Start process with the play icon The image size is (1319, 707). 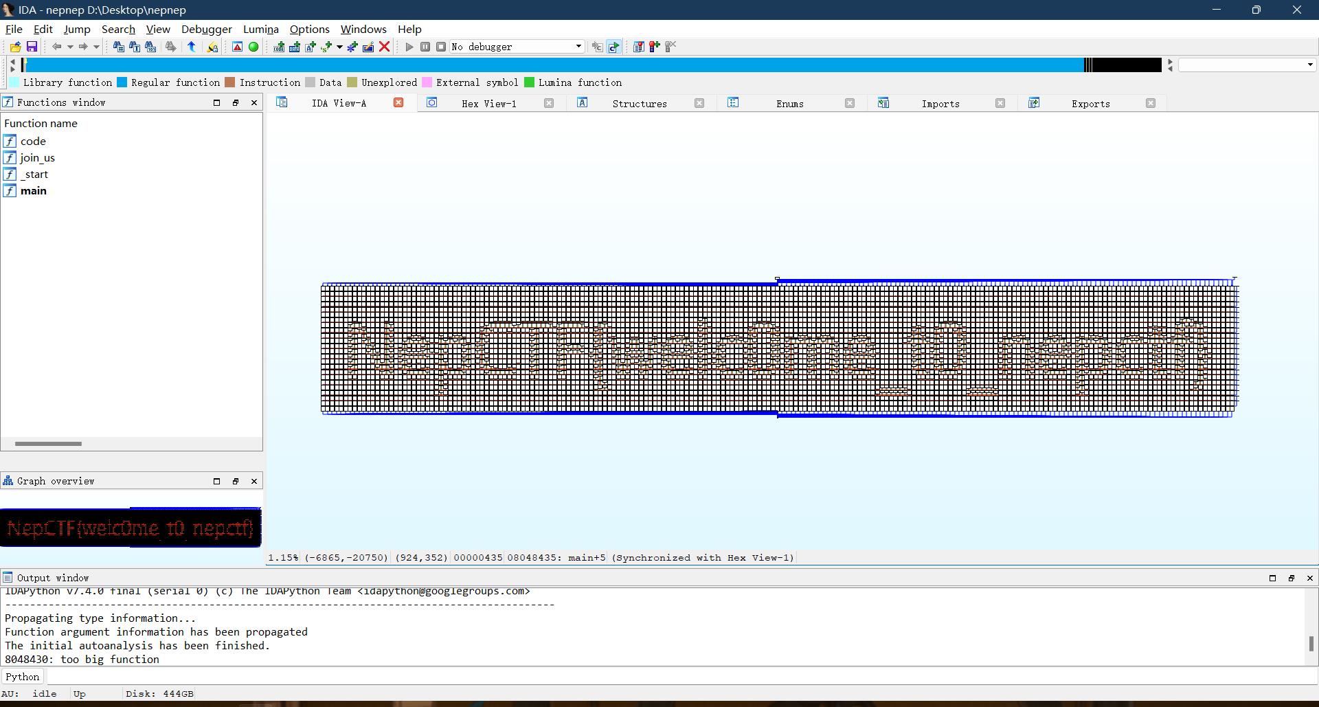click(x=409, y=47)
